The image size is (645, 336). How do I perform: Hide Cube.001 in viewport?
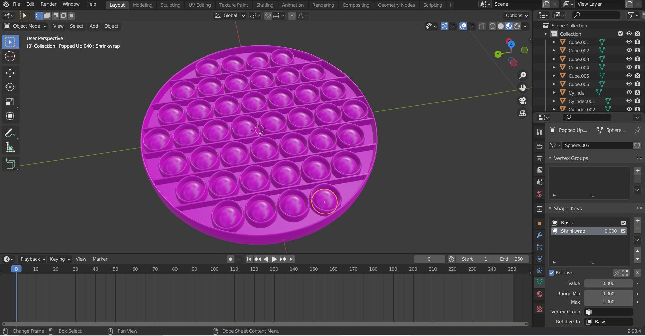pyautogui.click(x=629, y=42)
